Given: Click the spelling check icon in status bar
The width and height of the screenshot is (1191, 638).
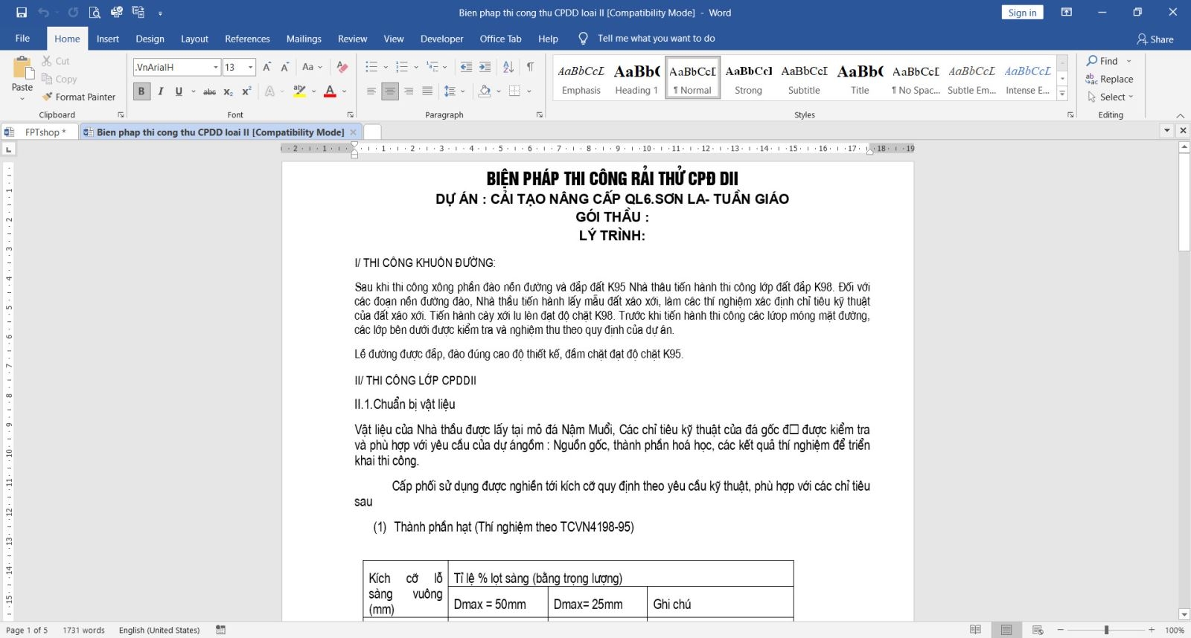Looking at the screenshot, I should pos(220,630).
